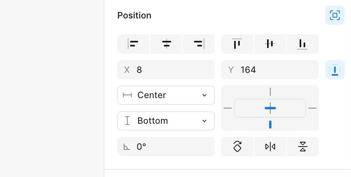Toggle absolute position button in header
Viewport: 351px width, 177px height.
click(x=335, y=15)
